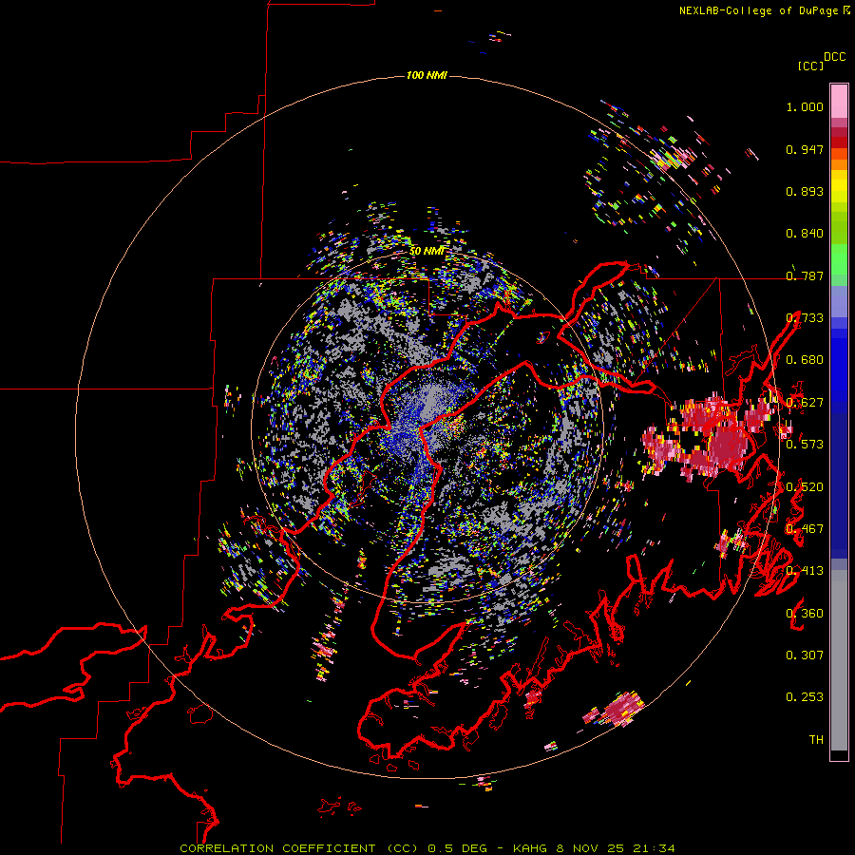
Task: Select the 0.573 scale value
Action: point(805,445)
